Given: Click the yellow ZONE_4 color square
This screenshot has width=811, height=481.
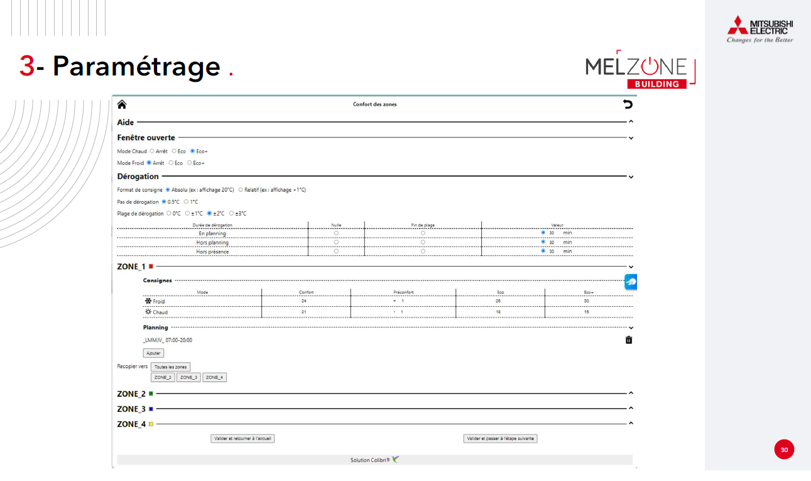Looking at the screenshot, I should coord(151,424).
